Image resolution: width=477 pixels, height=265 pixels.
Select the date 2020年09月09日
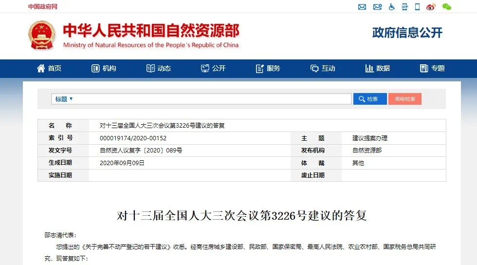(x=122, y=163)
